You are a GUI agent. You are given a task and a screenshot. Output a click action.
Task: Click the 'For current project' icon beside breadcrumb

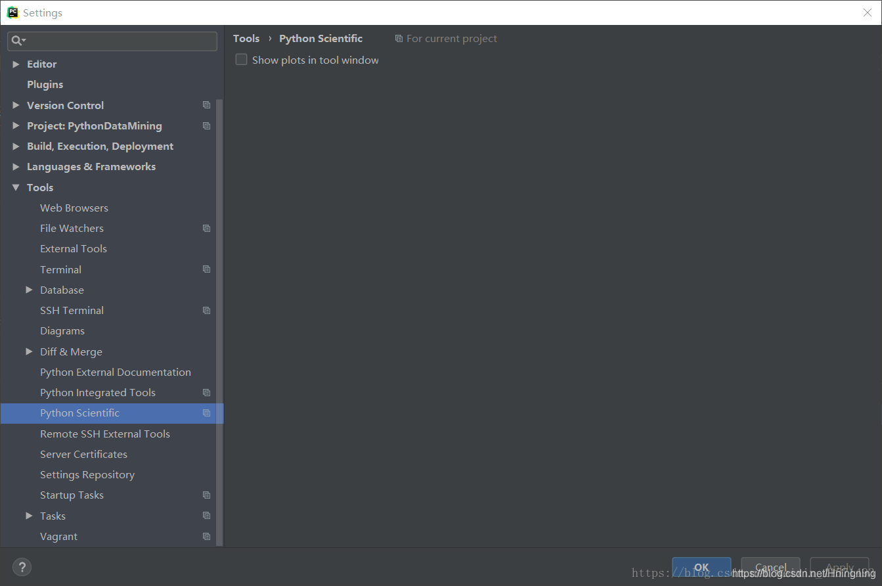tap(399, 38)
